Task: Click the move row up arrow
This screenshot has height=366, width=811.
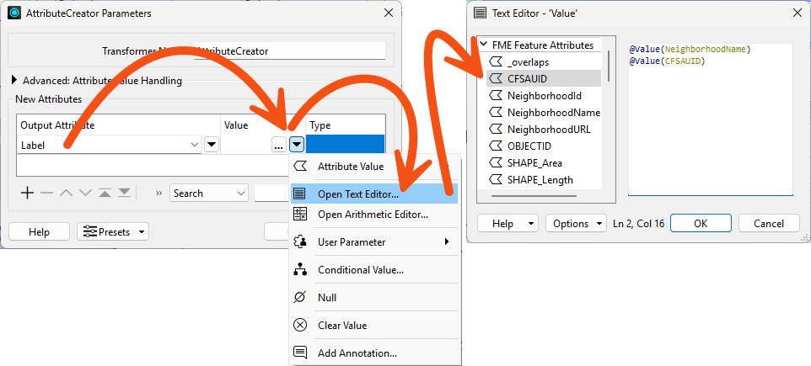Action: [66, 193]
